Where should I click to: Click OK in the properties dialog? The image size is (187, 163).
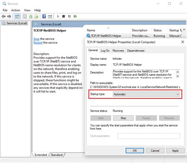(x=135, y=150)
